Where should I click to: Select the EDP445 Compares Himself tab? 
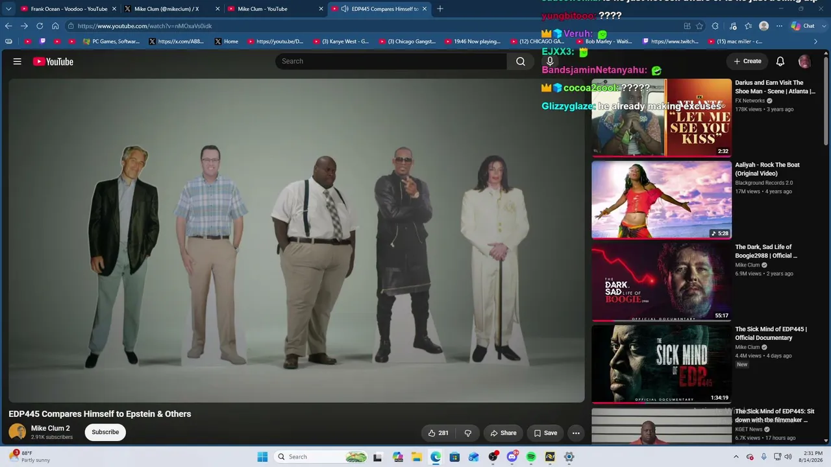click(380, 9)
